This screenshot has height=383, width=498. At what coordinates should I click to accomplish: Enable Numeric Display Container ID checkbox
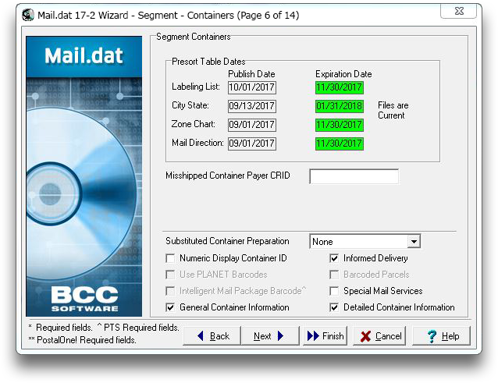pos(171,258)
